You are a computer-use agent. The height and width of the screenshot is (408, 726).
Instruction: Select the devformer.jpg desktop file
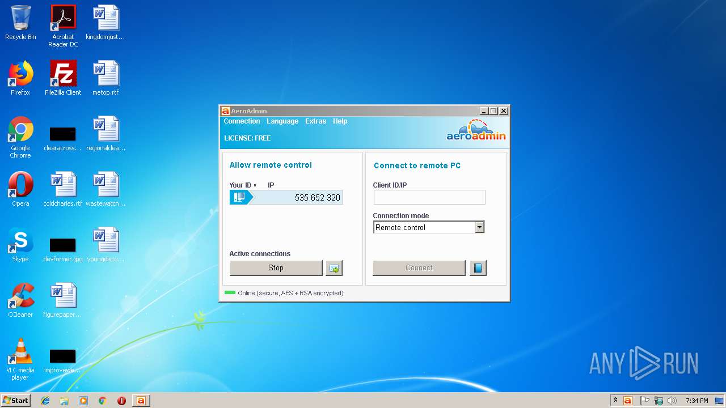(x=63, y=249)
